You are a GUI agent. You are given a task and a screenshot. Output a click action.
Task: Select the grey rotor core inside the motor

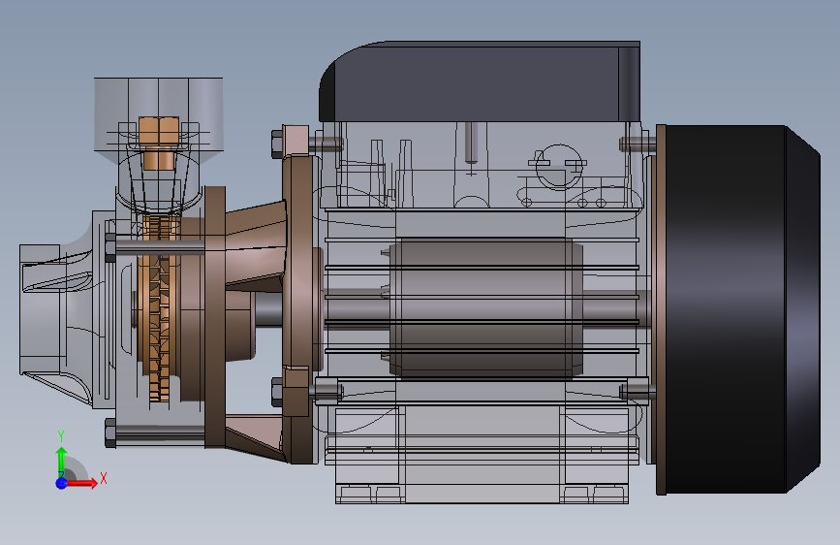pyautogui.click(x=484, y=308)
